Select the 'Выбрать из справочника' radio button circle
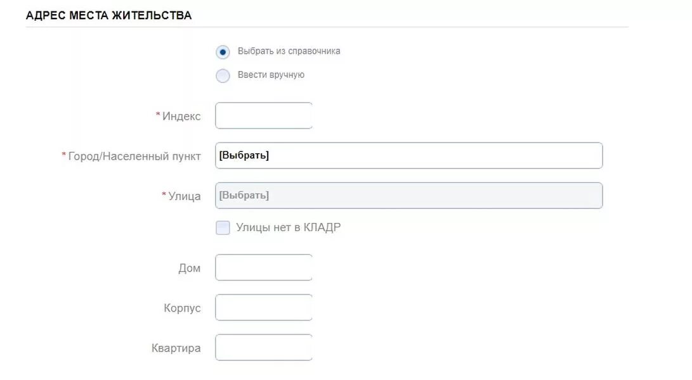The height and width of the screenshot is (380, 692). point(223,52)
